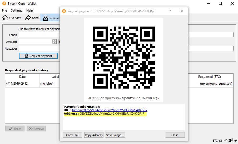This screenshot has width=238, height=144.
Task: Click the wallet encryption lock icon
Action: tap(221, 140)
